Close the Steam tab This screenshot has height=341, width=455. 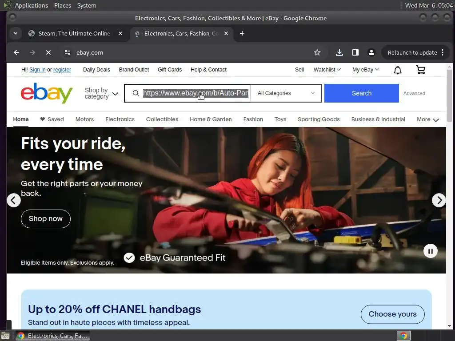[120, 33]
